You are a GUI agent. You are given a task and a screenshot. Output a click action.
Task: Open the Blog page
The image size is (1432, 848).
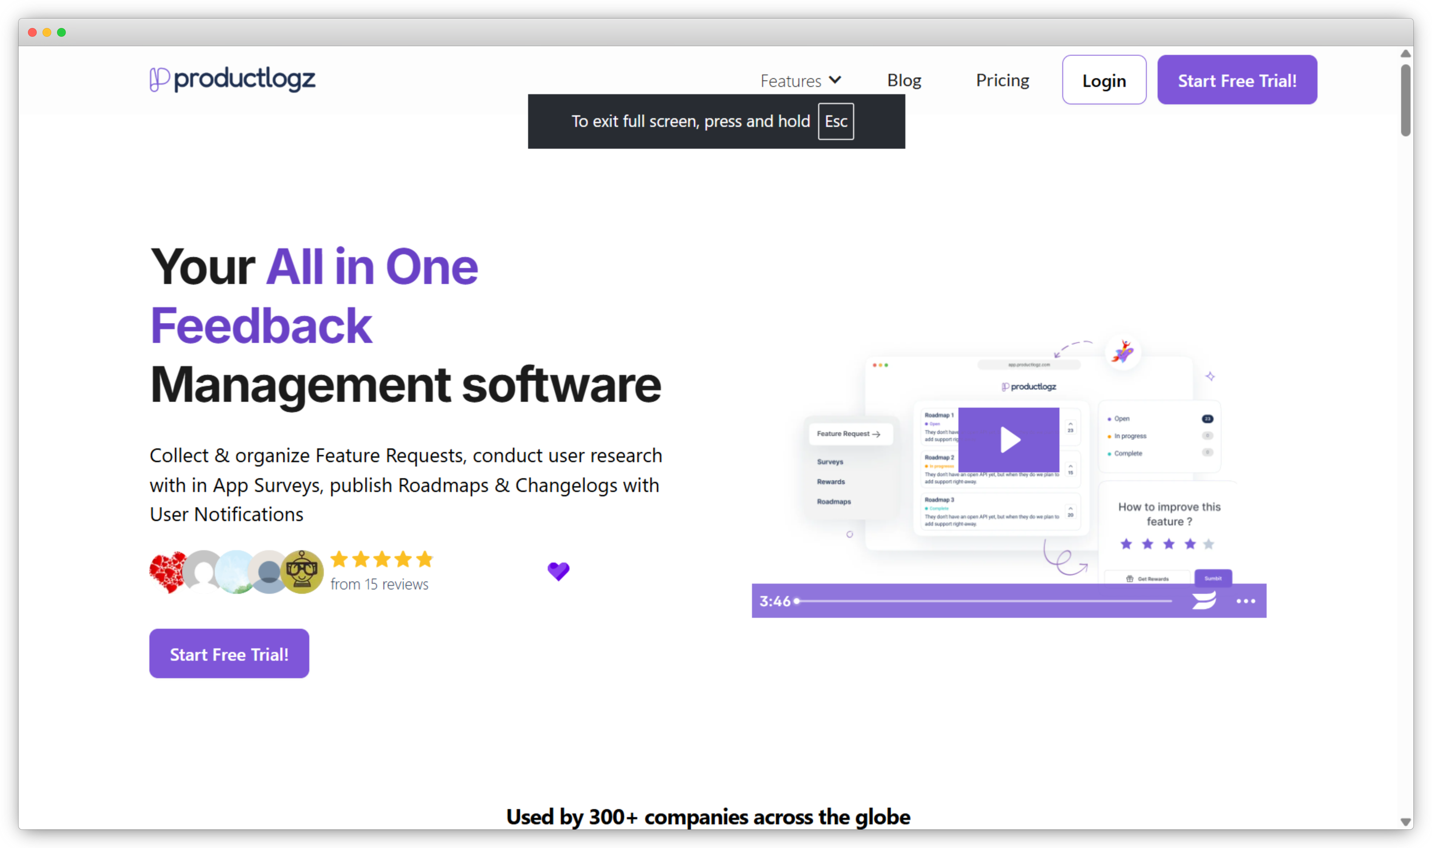[904, 80]
